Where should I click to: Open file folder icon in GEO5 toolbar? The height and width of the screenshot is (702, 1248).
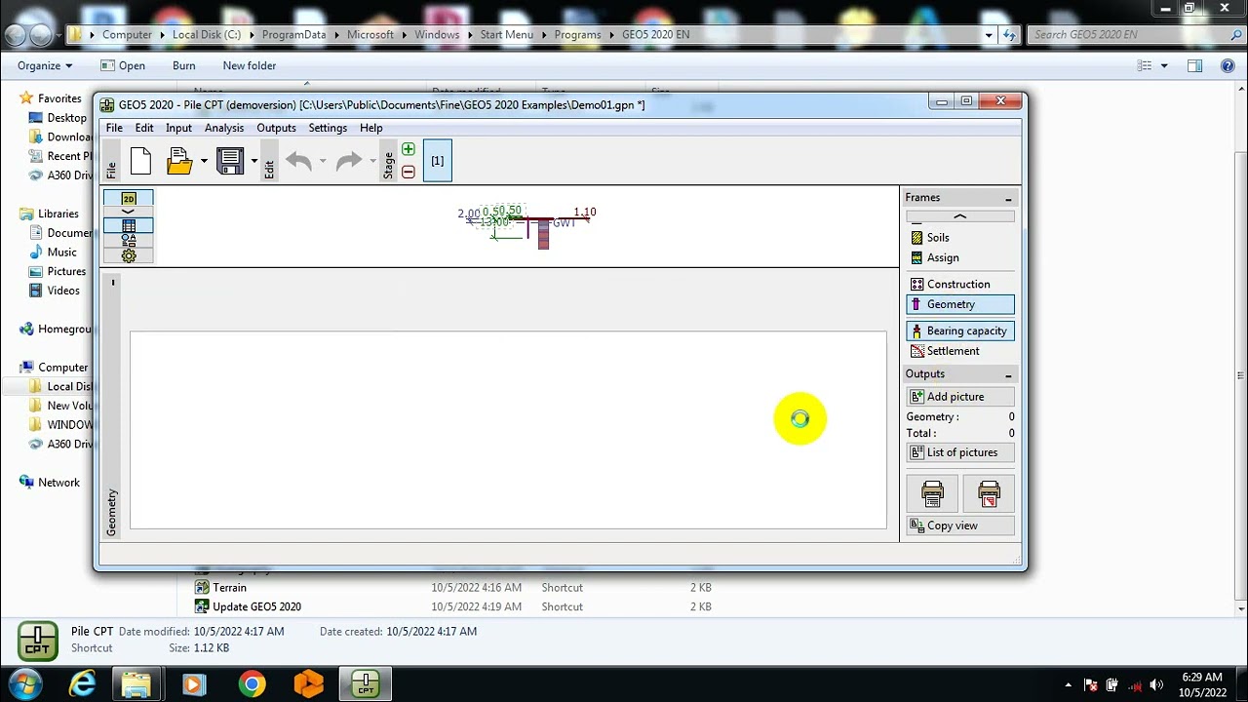click(x=179, y=161)
